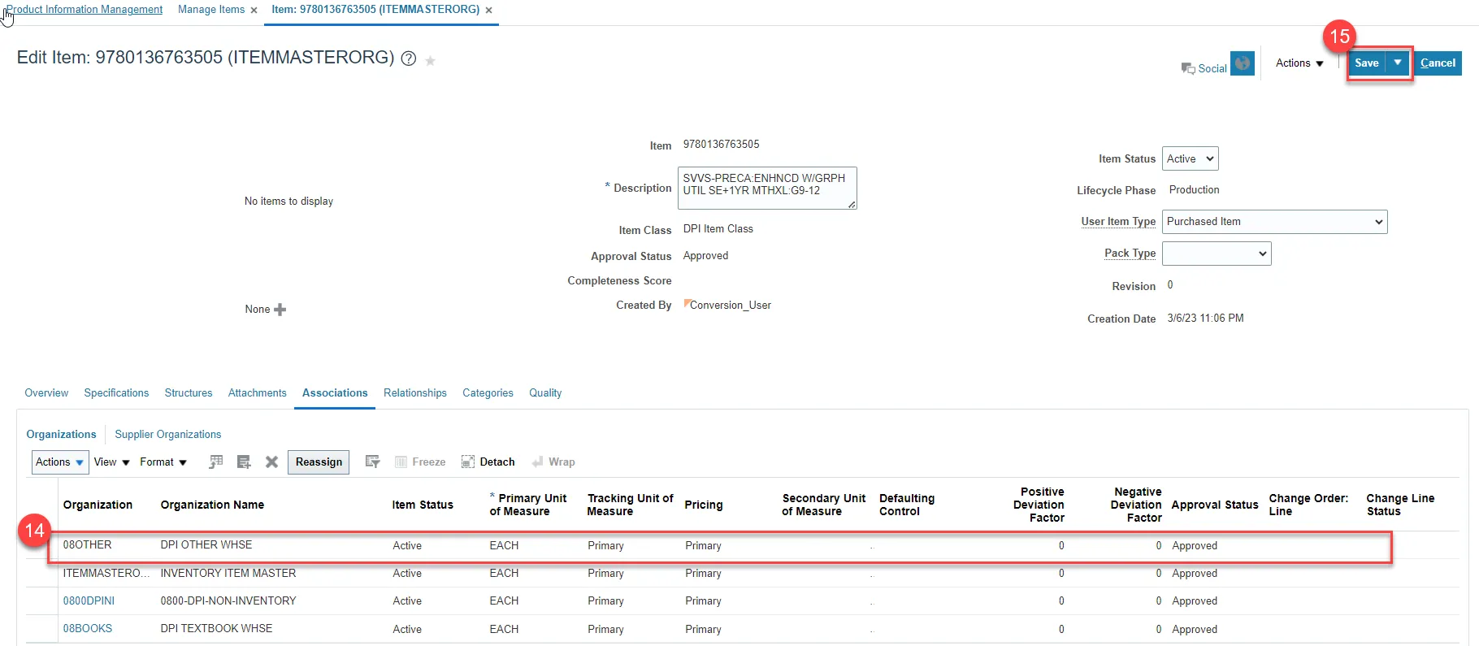
Task: Open the View menu in table toolbar
Action: point(111,462)
